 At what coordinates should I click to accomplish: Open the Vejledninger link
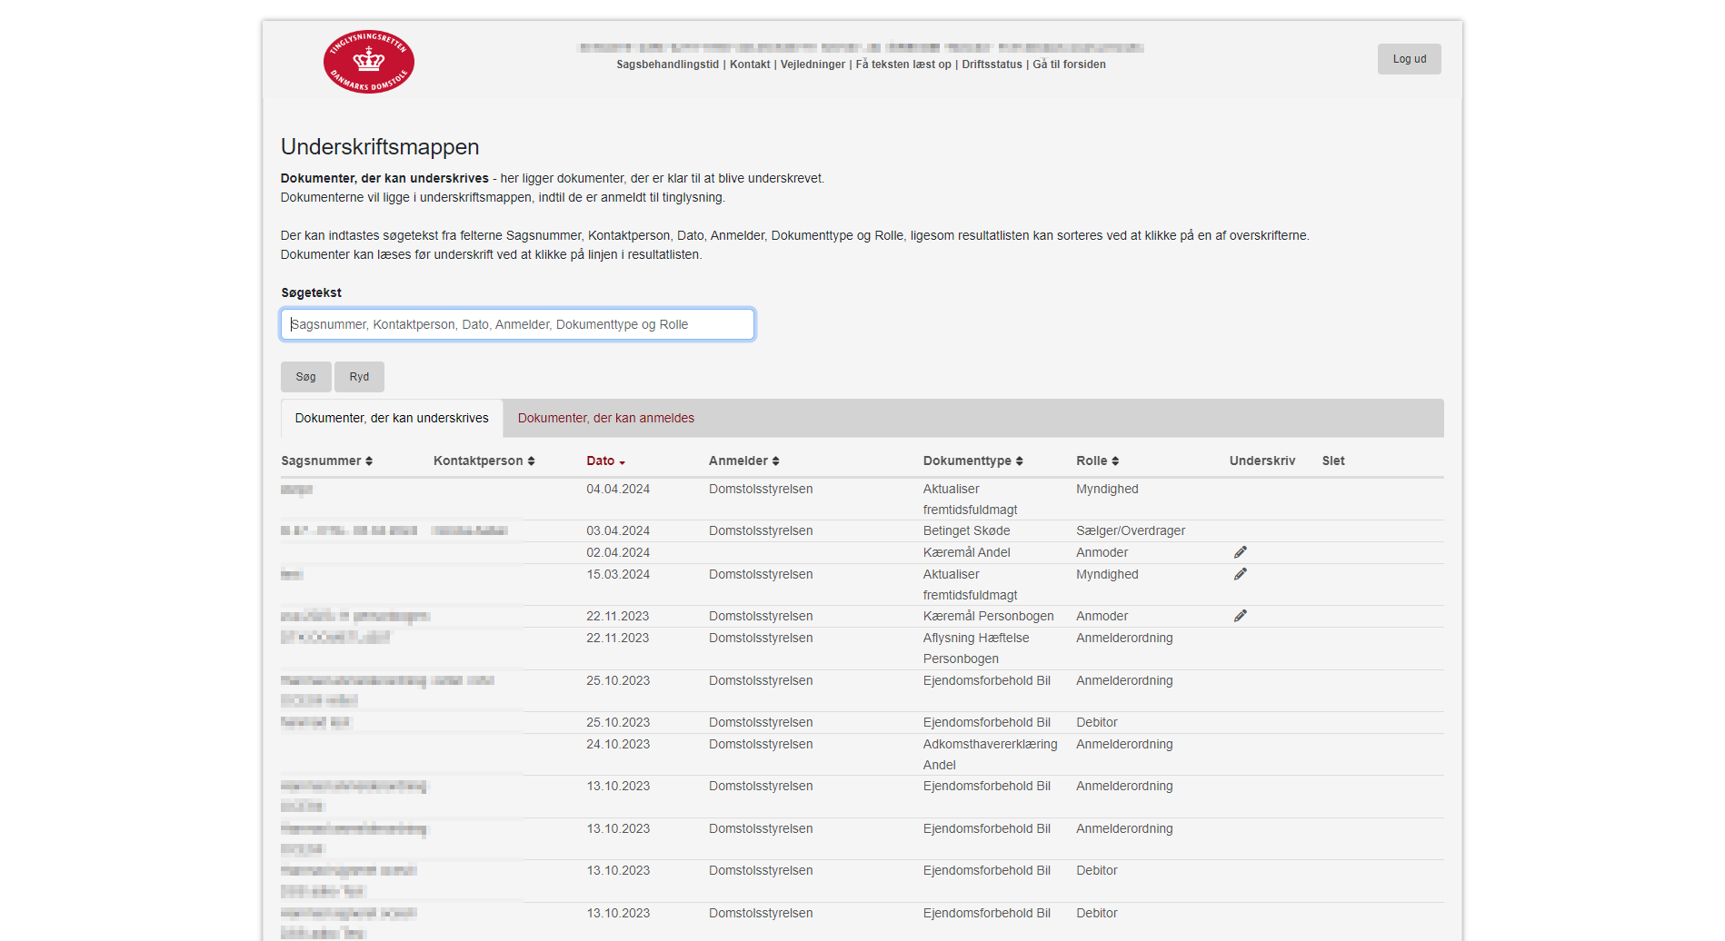(813, 64)
